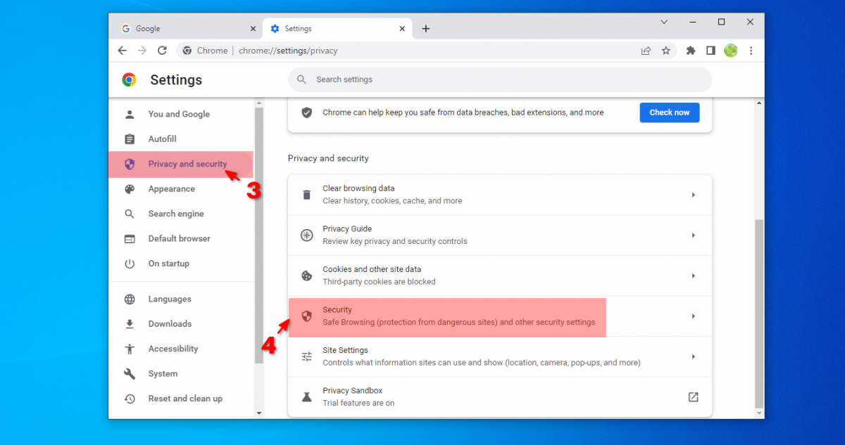Open Search engine settings in sidebar

(175, 214)
